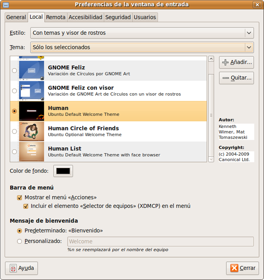
Task: Open the Estilo dropdown
Action: [142, 33]
